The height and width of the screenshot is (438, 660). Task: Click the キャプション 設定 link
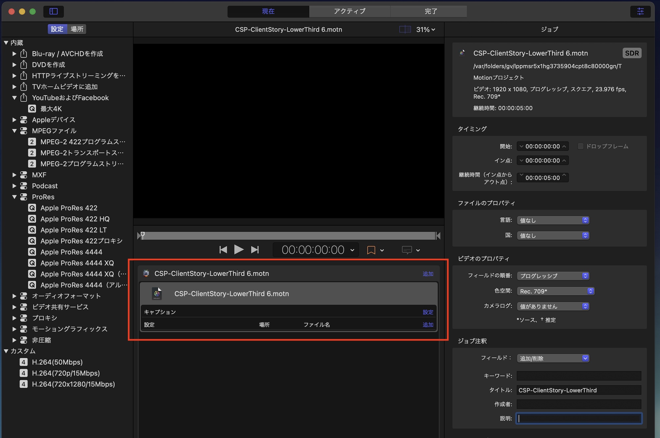click(x=428, y=312)
